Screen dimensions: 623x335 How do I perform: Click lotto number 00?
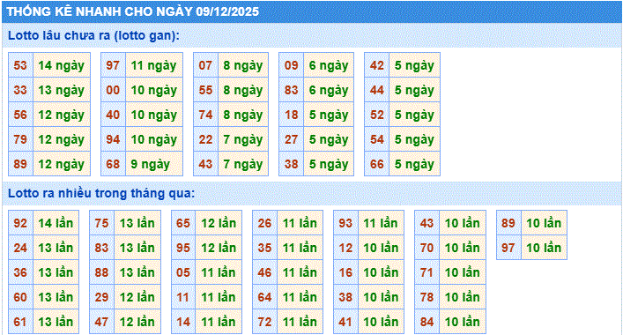114,90
